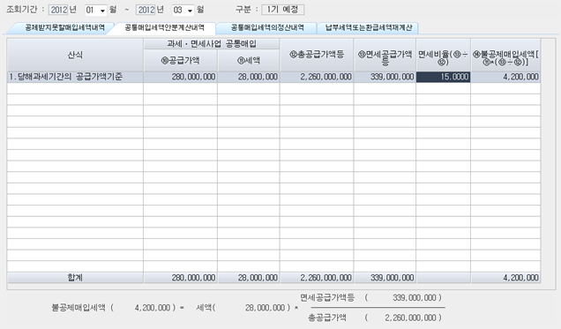
Task: Click 2,260,000,000 in the 합계 row
Action: [x=317, y=278]
